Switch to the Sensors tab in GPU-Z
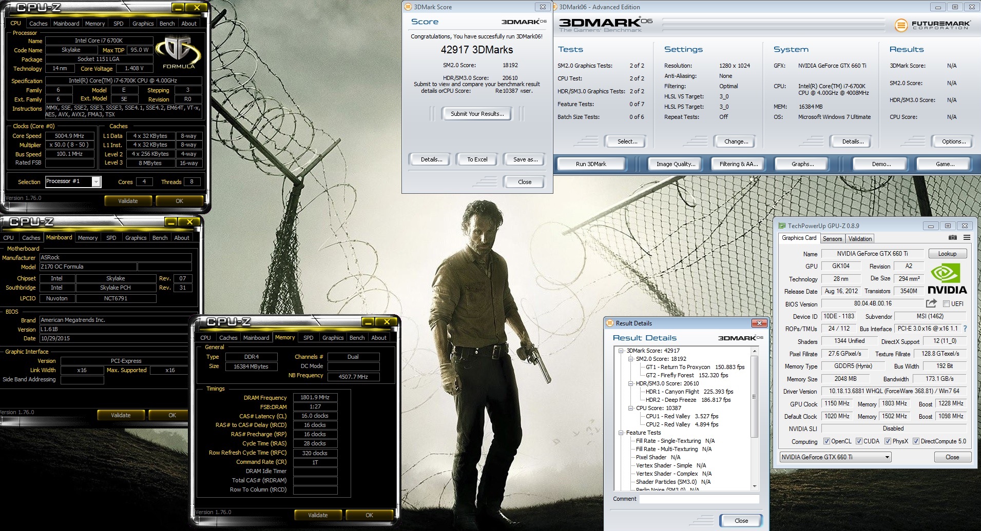981x531 pixels. pos(832,239)
